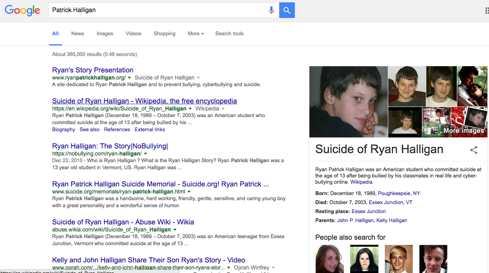Open the Poughkeepsie, NY birthplace link
Image resolution: width=489 pixels, height=273 pixels.
(399, 193)
